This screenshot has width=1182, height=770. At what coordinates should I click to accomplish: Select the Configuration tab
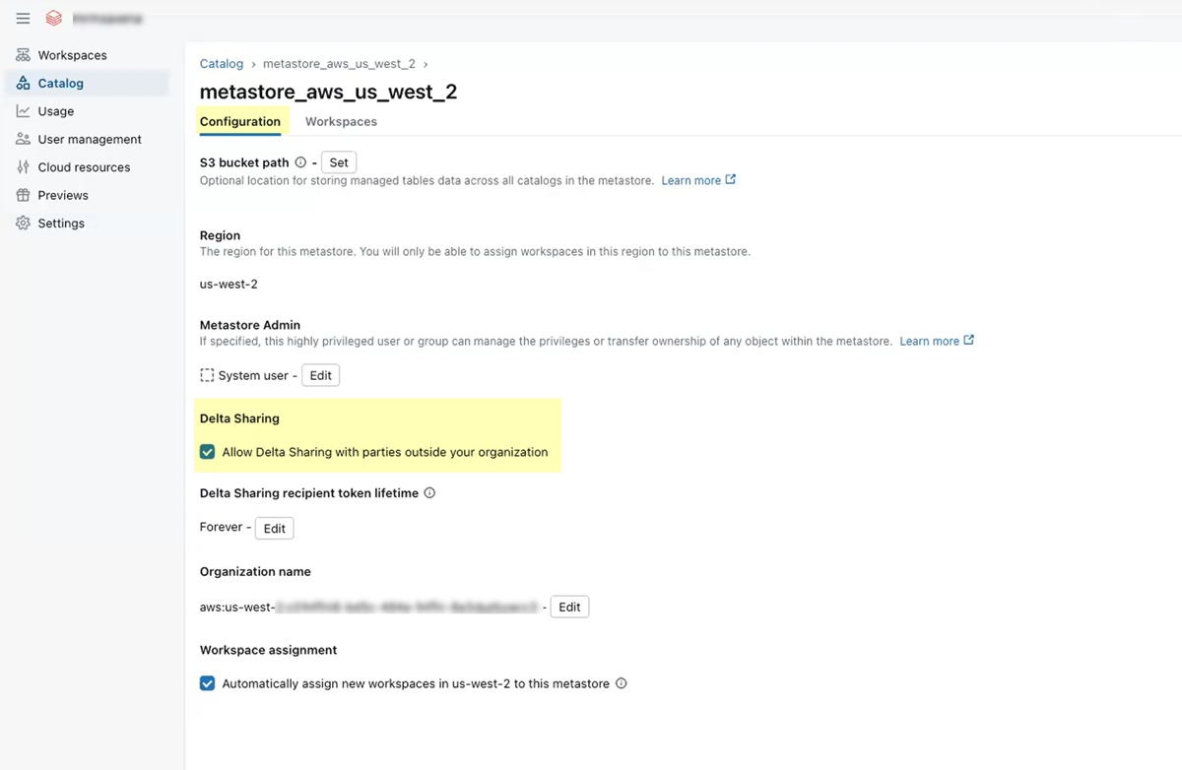pos(240,122)
